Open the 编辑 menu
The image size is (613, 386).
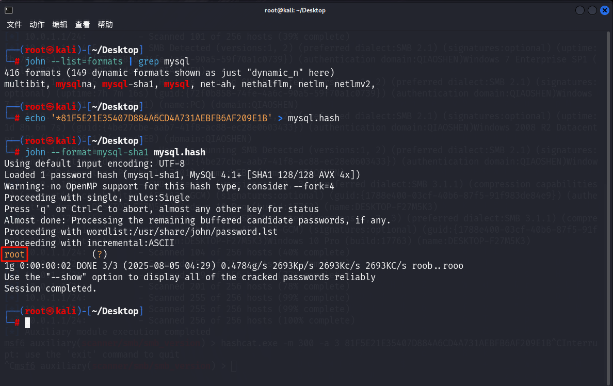pos(59,25)
